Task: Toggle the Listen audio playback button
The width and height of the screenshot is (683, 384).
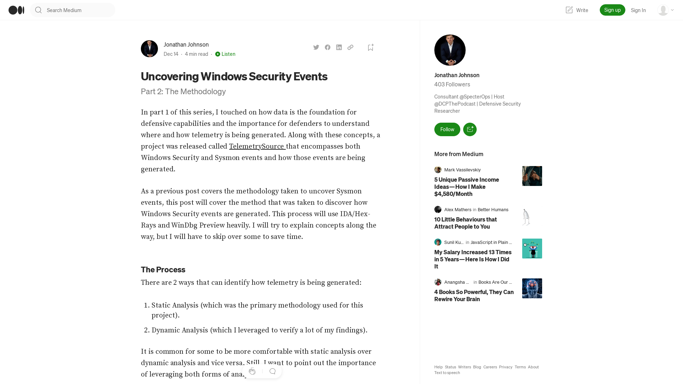Action: coord(225,54)
